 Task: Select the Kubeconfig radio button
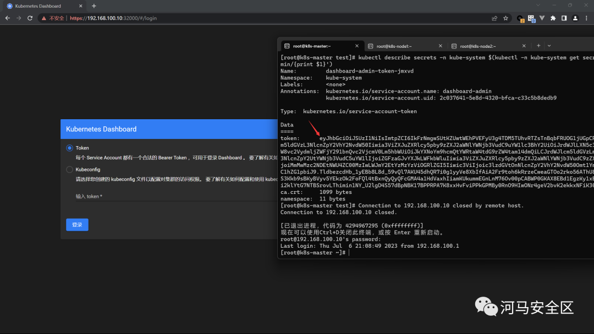coord(69,169)
